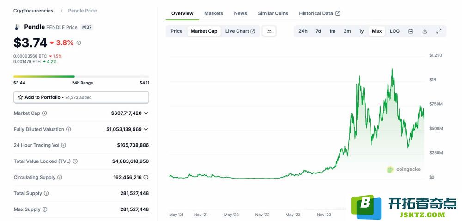
Task: Click the Add to Portfolio button
Action: (81, 97)
